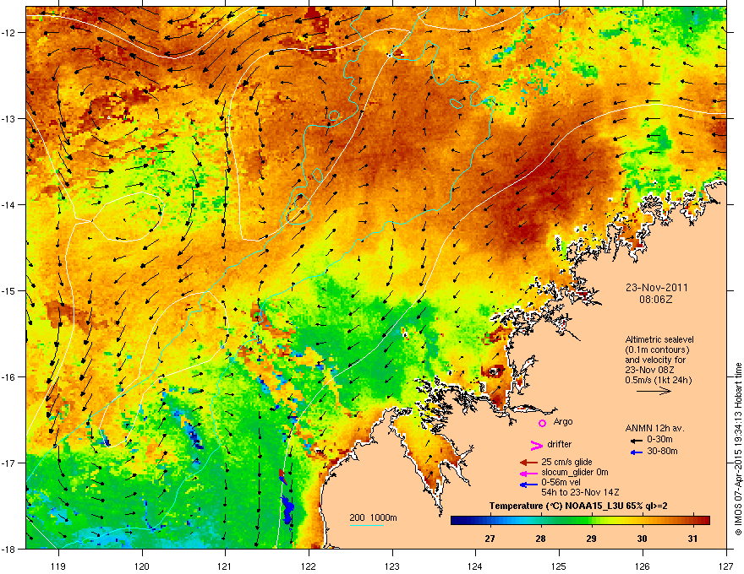Click the date label 23-Nov-2011
This screenshot has height=574, width=744.
[656, 288]
